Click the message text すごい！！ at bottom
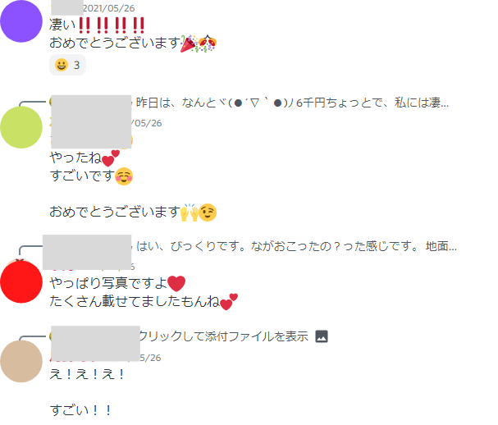 coord(80,410)
